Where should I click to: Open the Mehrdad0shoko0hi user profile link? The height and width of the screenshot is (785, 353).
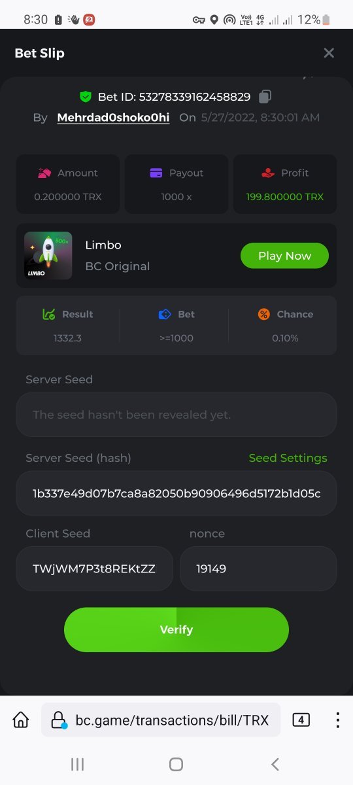click(x=113, y=118)
